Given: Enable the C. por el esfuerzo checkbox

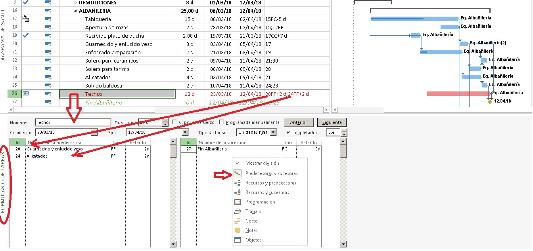Looking at the screenshot, I should click(x=173, y=122).
